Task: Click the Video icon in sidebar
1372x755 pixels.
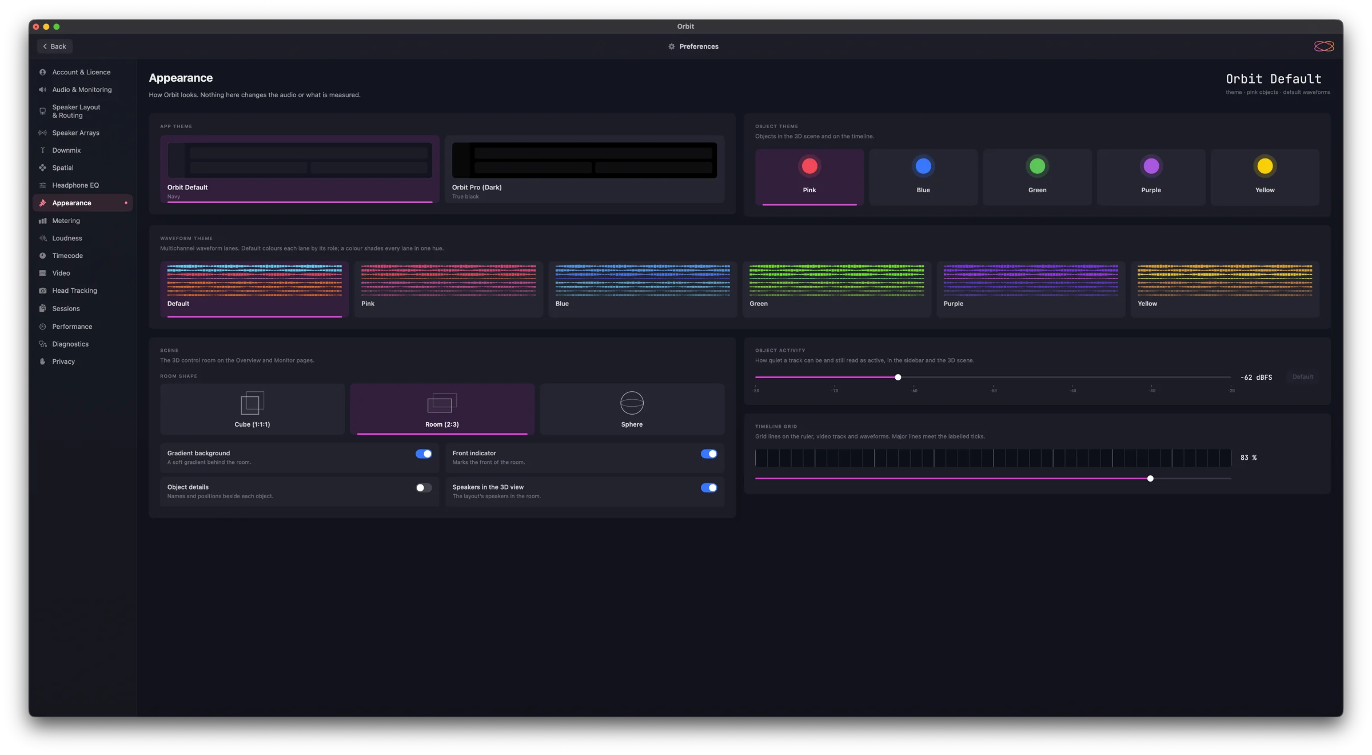Action: (x=42, y=273)
